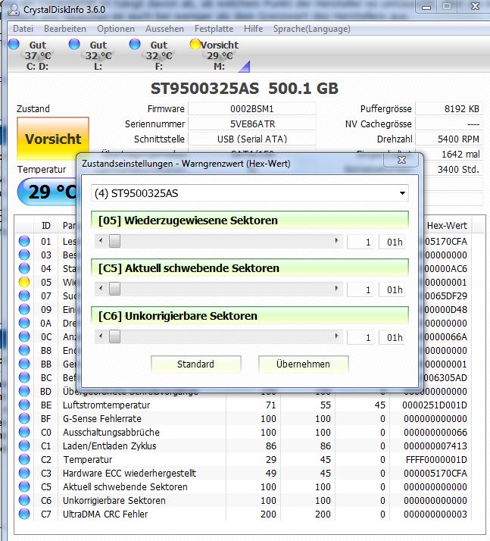490x541 pixels.
Task: Click the blue orb of Hardware ECC wiederhergestellt row
Action: pos(24,473)
